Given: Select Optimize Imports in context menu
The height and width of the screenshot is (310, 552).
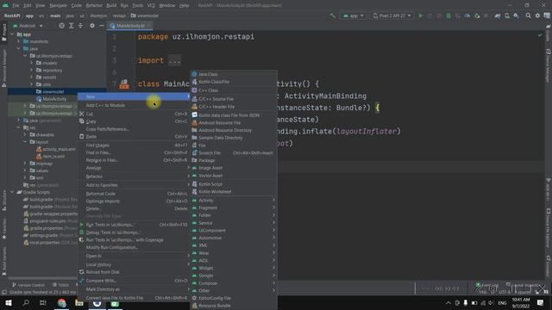Looking at the screenshot, I should click(134, 201).
